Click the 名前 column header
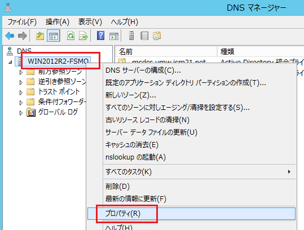The height and width of the screenshot is (230, 304). point(166,52)
